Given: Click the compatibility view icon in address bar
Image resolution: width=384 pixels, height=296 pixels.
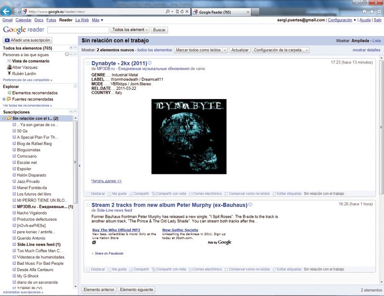Looking at the screenshot, I should tap(177, 12).
